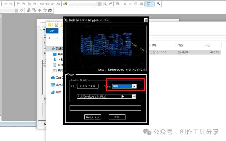
Task: Insert a breakpoint with the filled circle icon
Action: click(125, 4)
